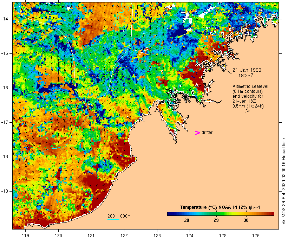288x239 pixels.
Task: Click the drifter legend label
Action: tap(207, 133)
